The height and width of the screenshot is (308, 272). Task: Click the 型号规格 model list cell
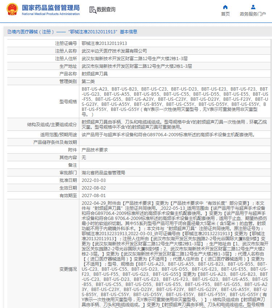tap(175, 102)
